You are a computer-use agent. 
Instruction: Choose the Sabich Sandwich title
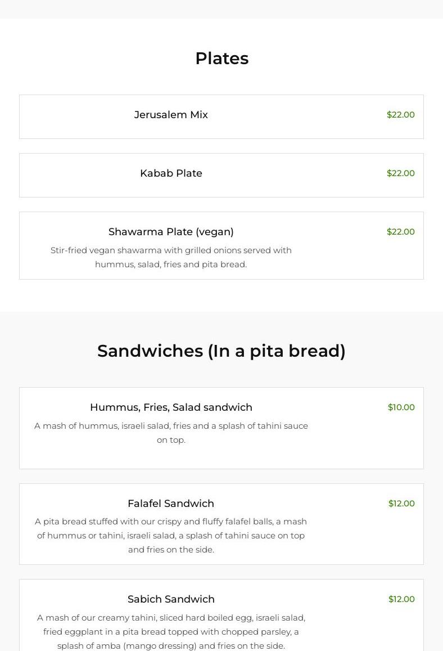(x=171, y=599)
